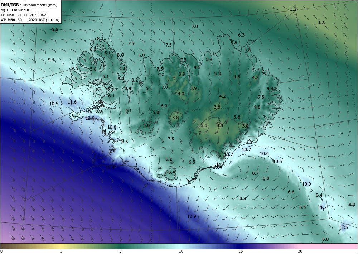Click the 5.5 value label
This screenshot has width=358, height=254.
247,49
